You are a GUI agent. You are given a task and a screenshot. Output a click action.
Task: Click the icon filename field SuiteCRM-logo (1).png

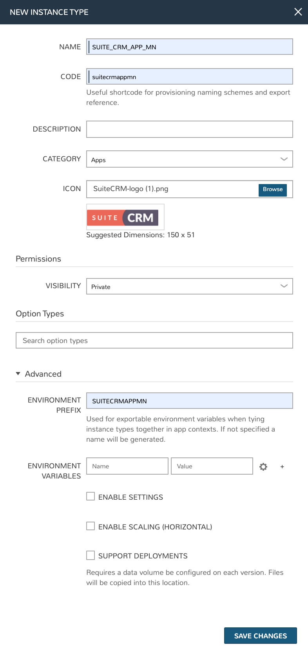pyautogui.click(x=172, y=189)
